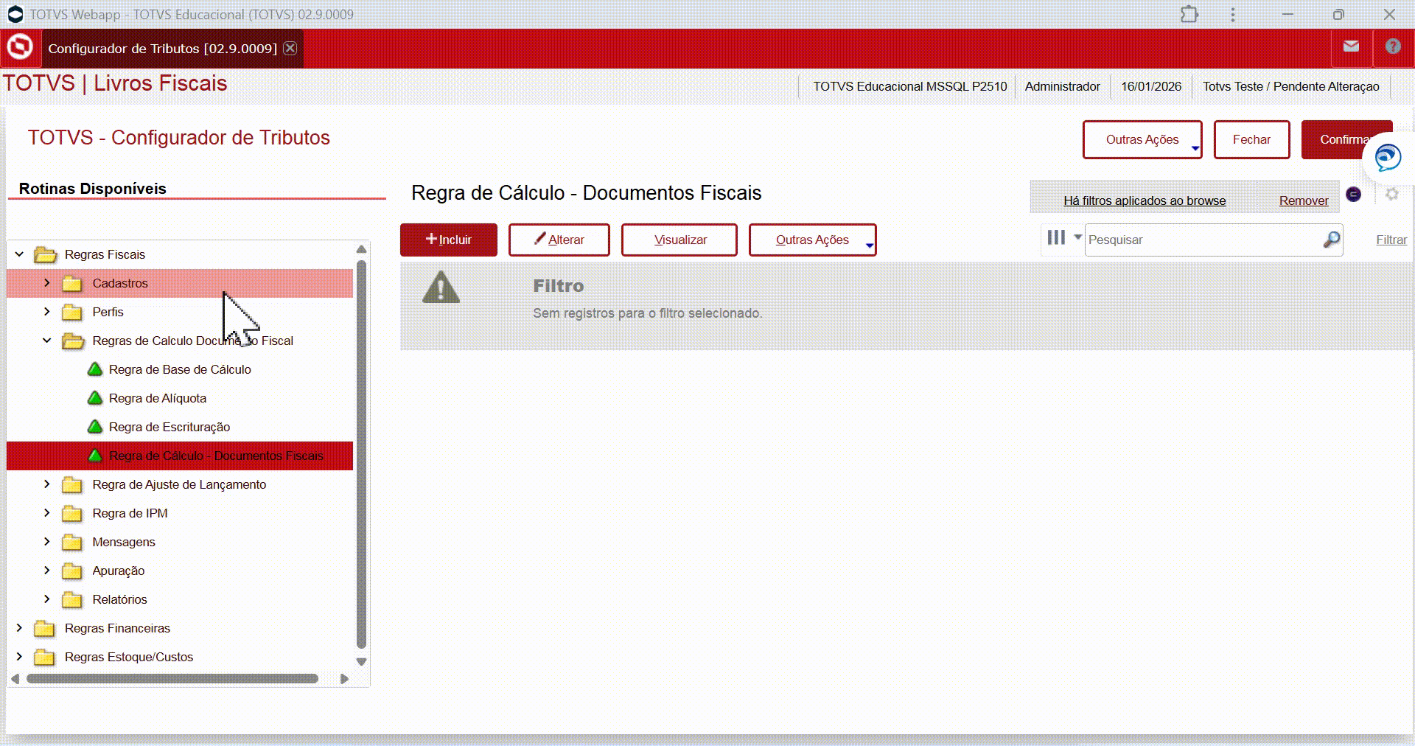1415x746 pixels.
Task: Expand the Relatórios folder
Action: pyautogui.click(x=46, y=599)
